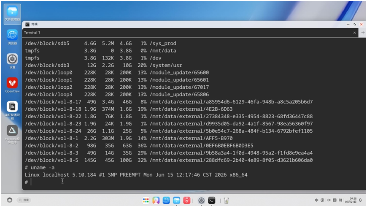
Task: Click the path ending 0EF6B0EBF6B0D3E5
Action: [201, 145]
